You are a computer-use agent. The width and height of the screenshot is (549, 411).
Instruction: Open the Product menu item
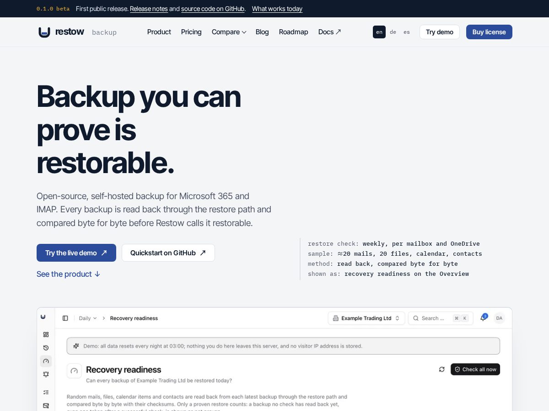159,32
